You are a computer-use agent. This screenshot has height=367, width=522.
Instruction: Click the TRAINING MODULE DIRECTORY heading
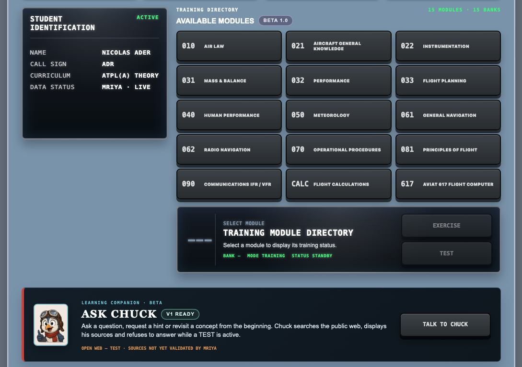pyautogui.click(x=288, y=233)
